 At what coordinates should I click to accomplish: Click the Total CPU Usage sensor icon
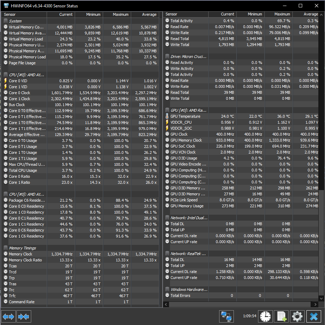6,170
